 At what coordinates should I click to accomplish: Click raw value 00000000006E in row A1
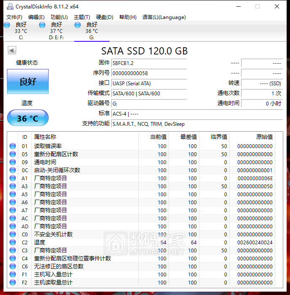[255, 178]
